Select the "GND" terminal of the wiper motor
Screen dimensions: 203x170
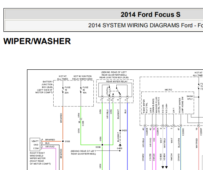(x=36, y=145)
